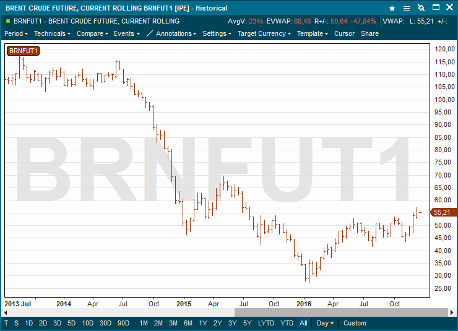Viewport: 458px width, 331px height.
Task: Open the Target Currency dropdown
Action: (x=264, y=33)
